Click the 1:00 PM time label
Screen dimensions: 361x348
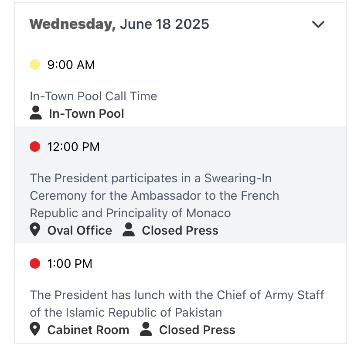tap(70, 263)
